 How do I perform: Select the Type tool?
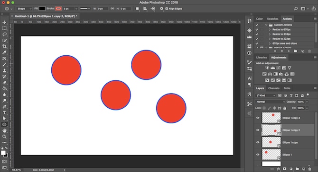4,112
